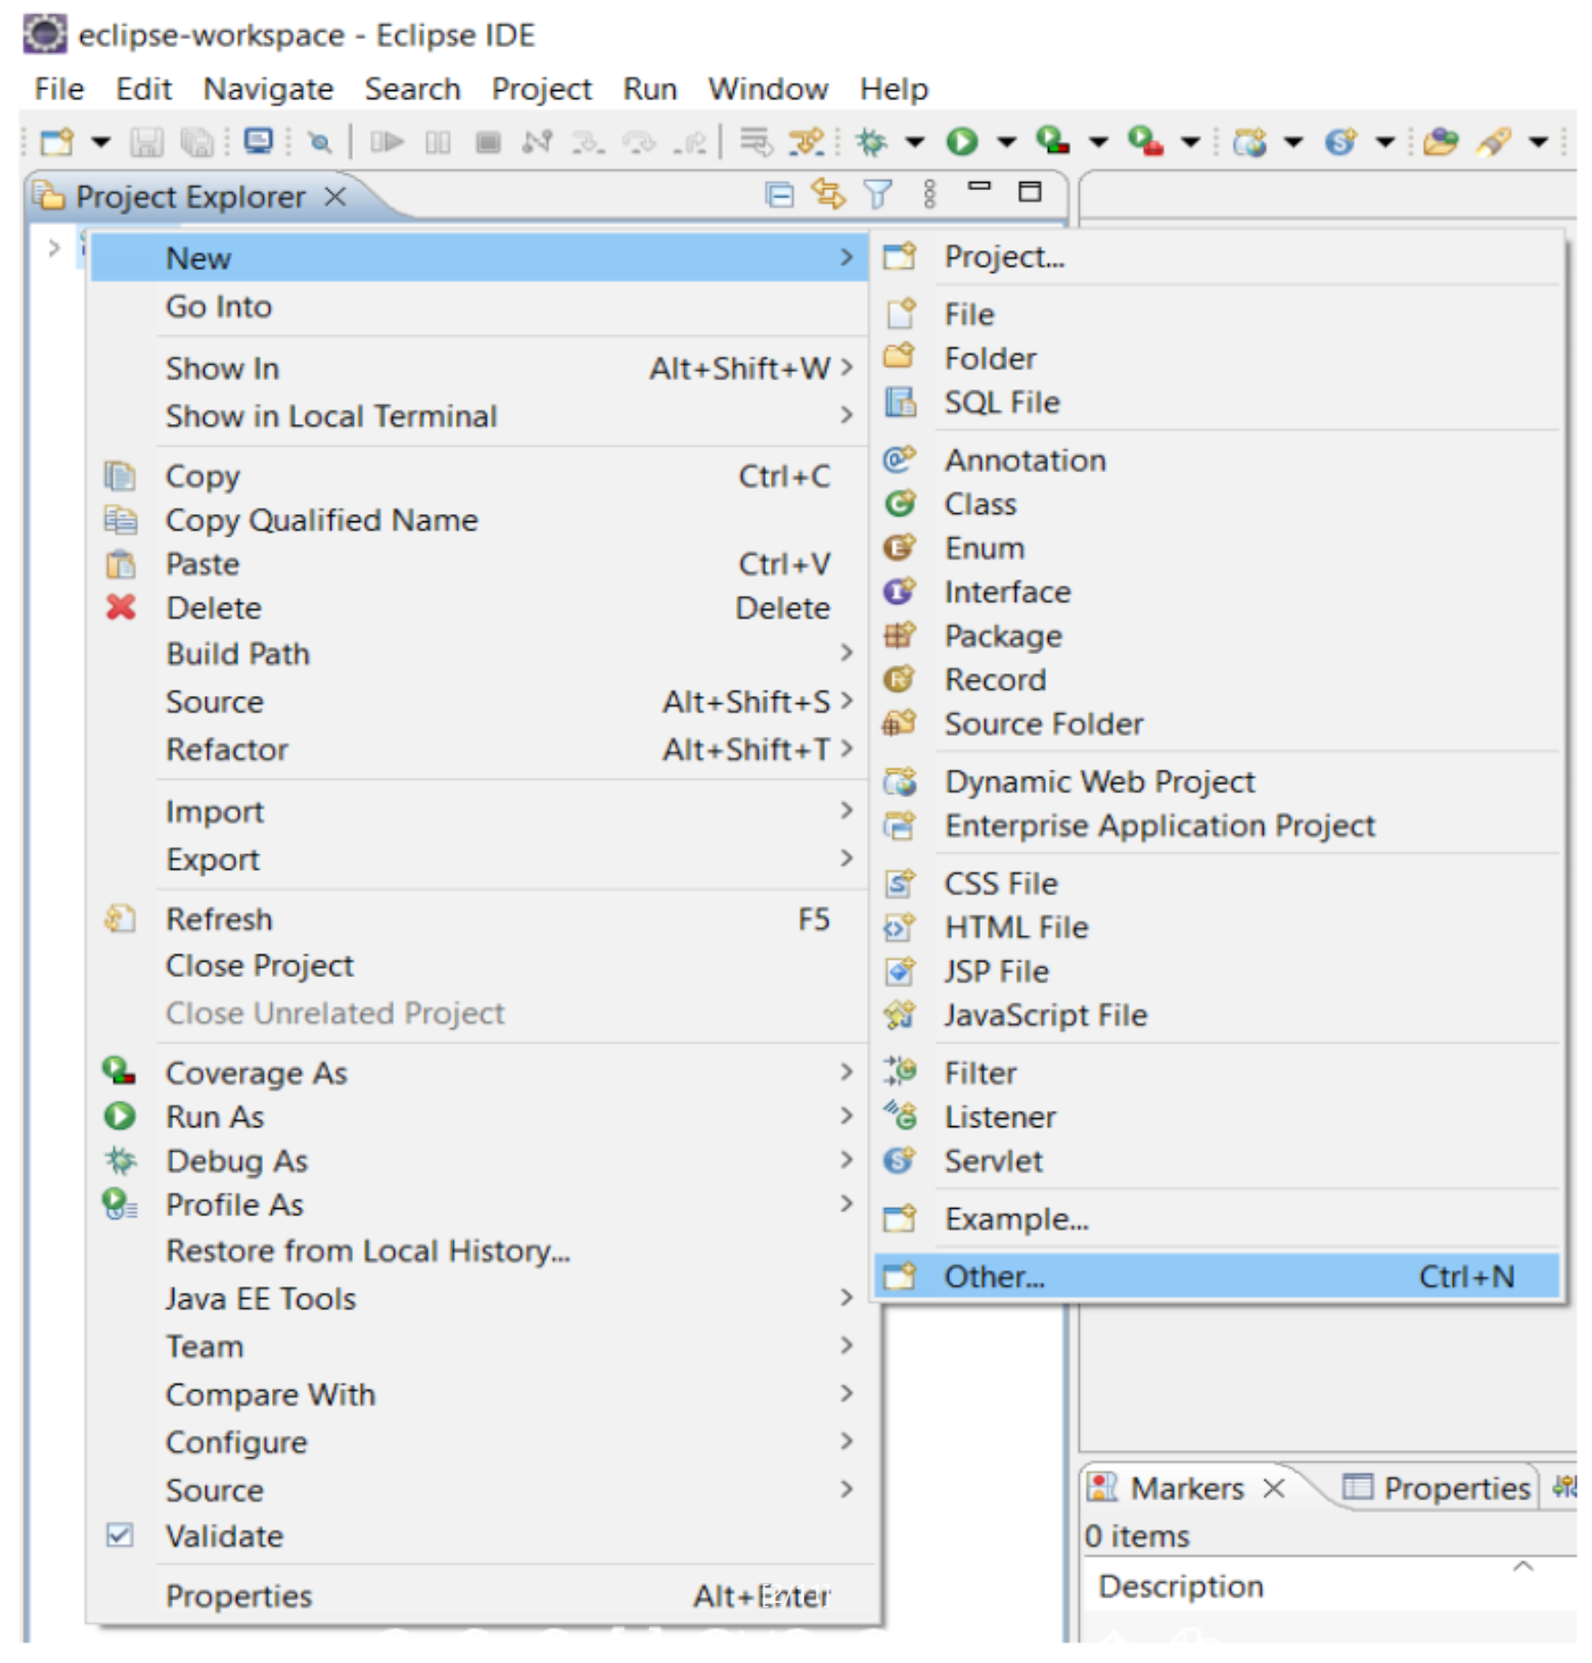The image size is (1592, 1663).
Task: Click Collapse All in Project Explorer
Action: pyautogui.click(x=779, y=194)
